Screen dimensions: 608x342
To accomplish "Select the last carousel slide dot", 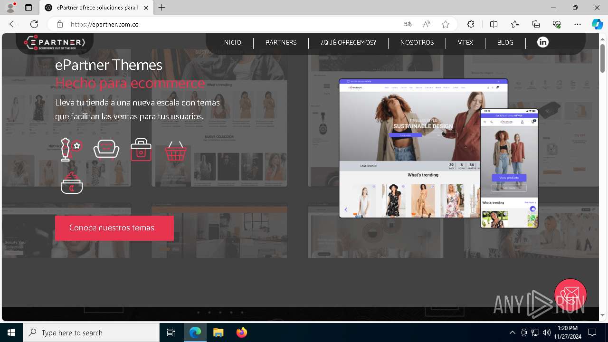I will click(242, 313).
